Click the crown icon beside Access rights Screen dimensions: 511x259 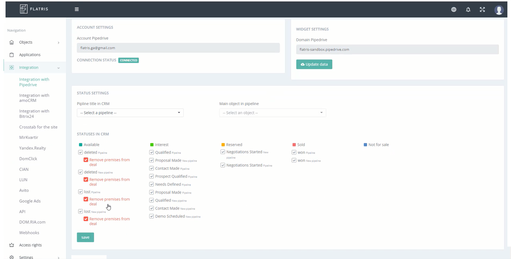tap(11, 245)
